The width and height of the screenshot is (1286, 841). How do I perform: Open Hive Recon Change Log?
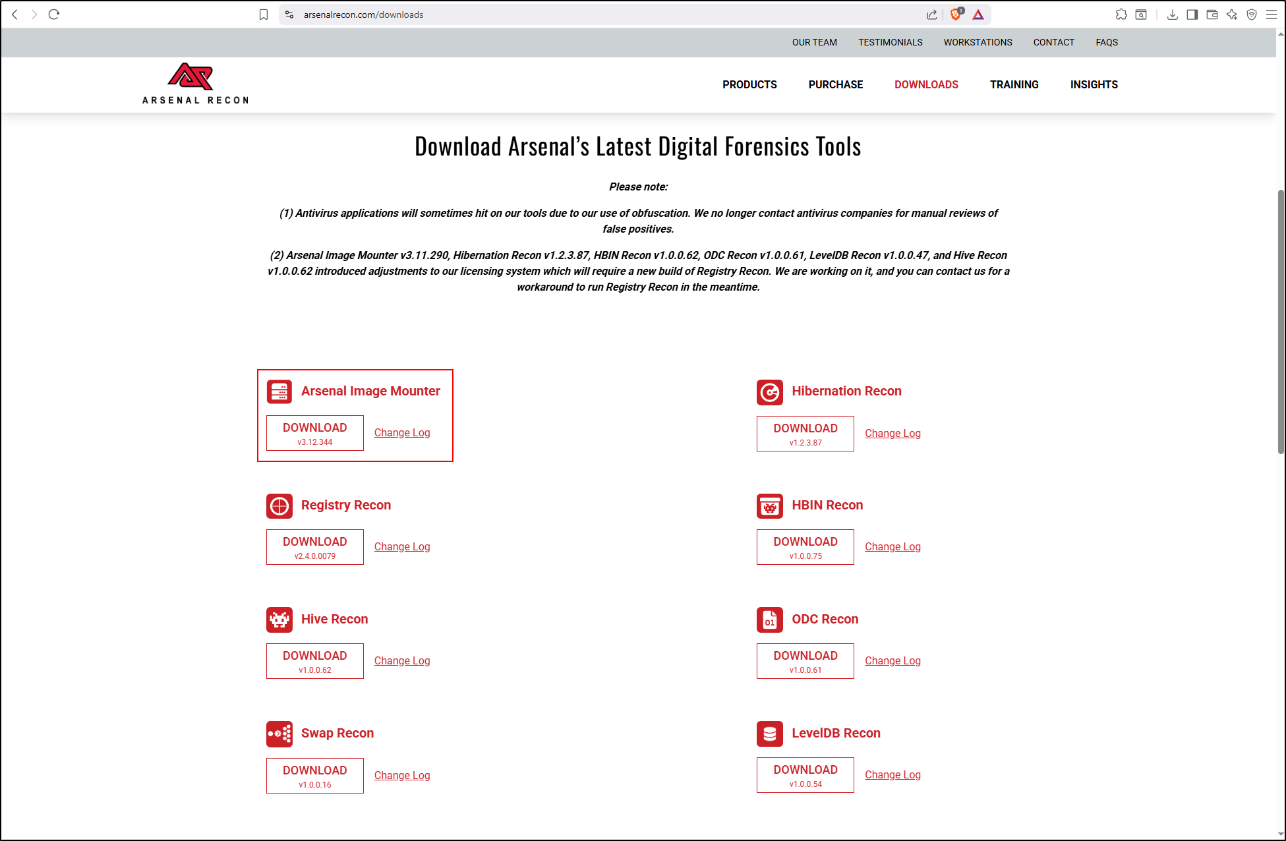point(402,661)
